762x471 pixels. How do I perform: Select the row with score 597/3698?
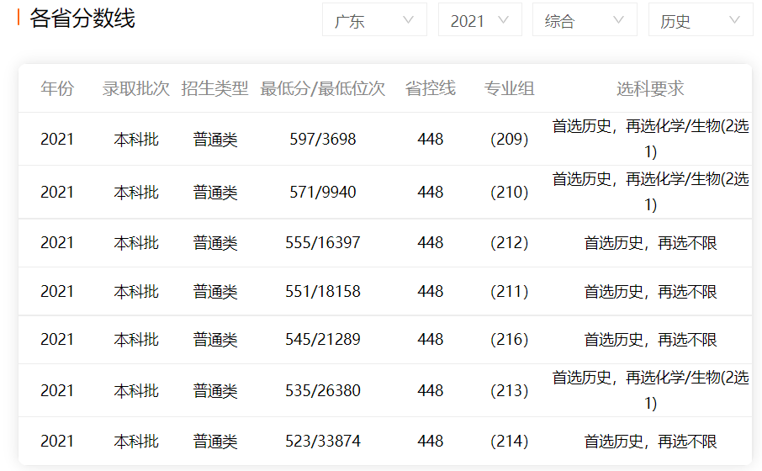pyautogui.click(x=323, y=140)
